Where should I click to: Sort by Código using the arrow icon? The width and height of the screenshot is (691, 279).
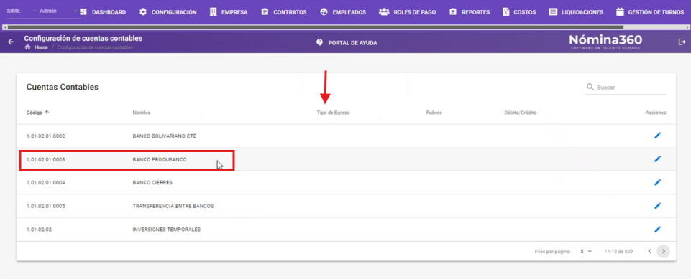pyautogui.click(x=47, y=113)
